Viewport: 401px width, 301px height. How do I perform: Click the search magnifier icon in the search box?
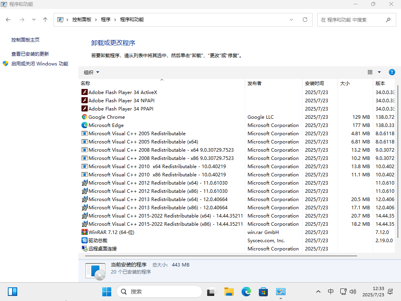coord(388,20)
